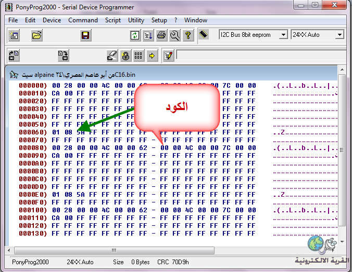Click the text field beside the Edit note icon
This screenshot has height=272, width=352.
(261, 55)
